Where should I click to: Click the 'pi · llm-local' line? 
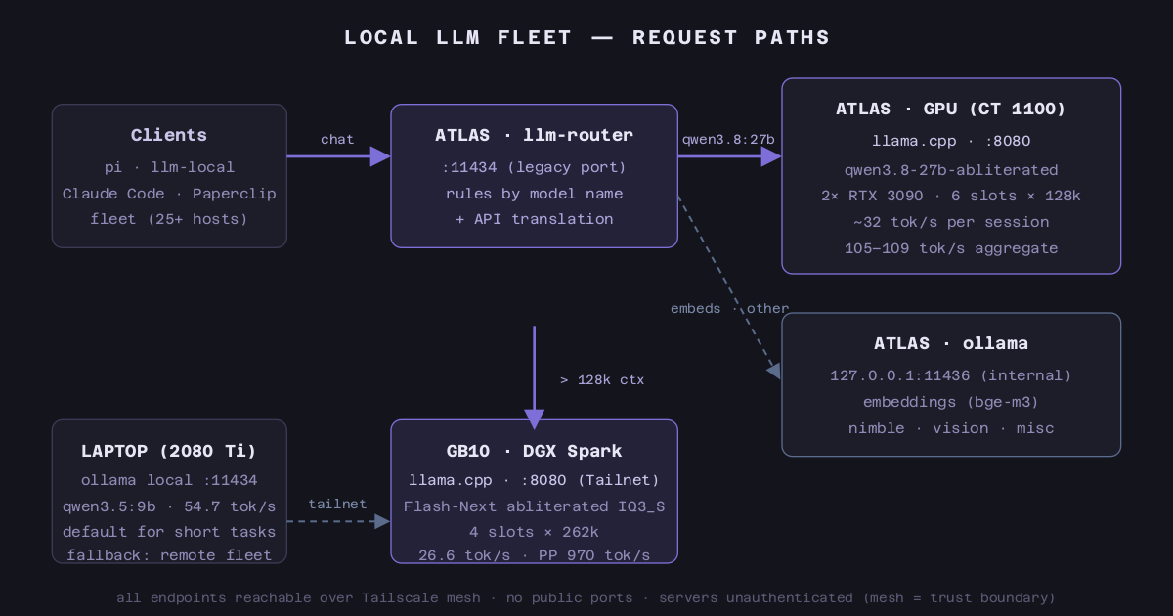tap(169, 167)
